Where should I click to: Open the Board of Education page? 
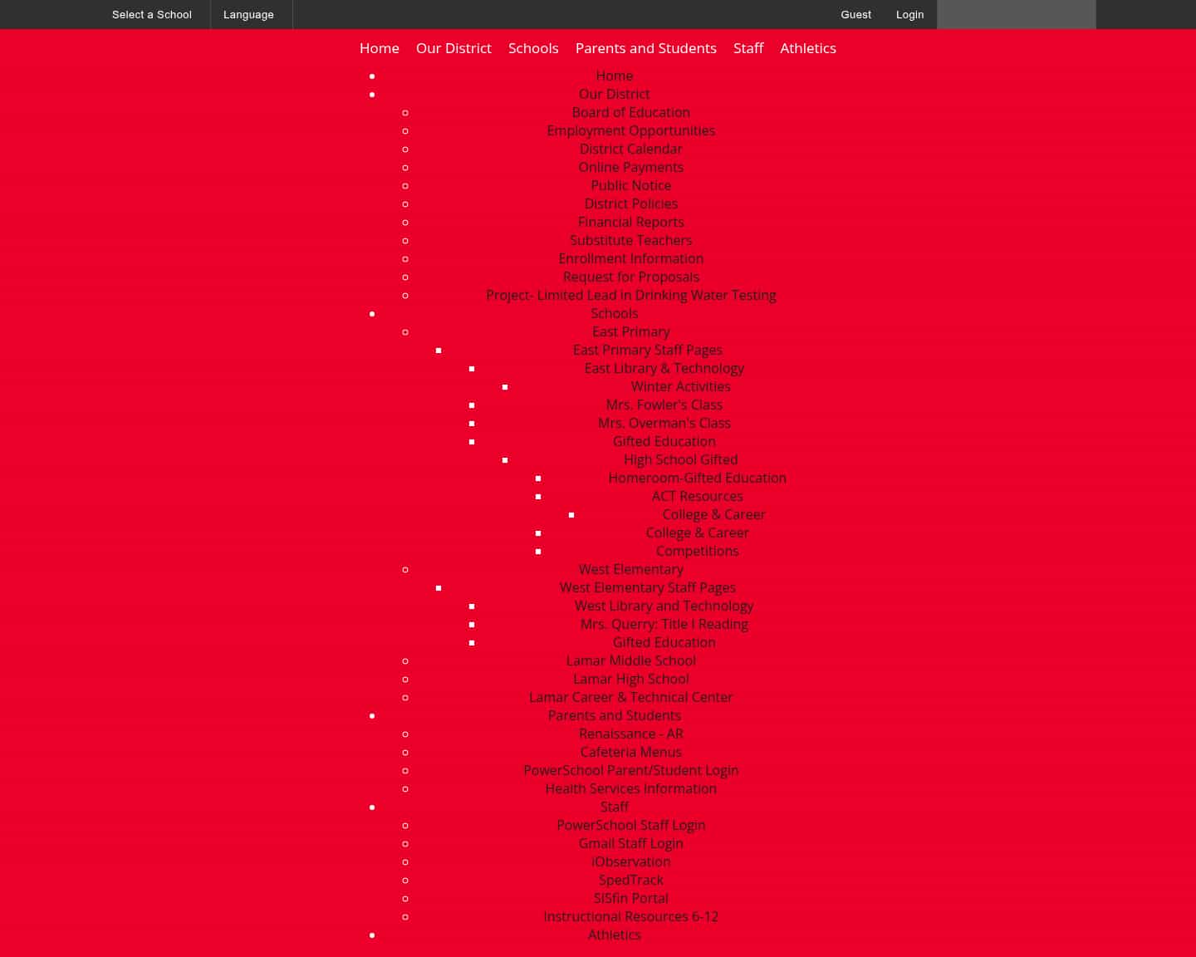(x=630, y=112)
